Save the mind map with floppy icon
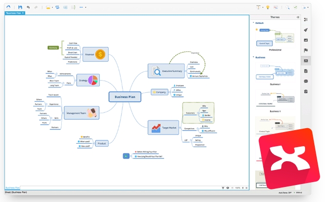Image resolution: width=325 pixels, height=202 pixels. (x=20, y=7)
